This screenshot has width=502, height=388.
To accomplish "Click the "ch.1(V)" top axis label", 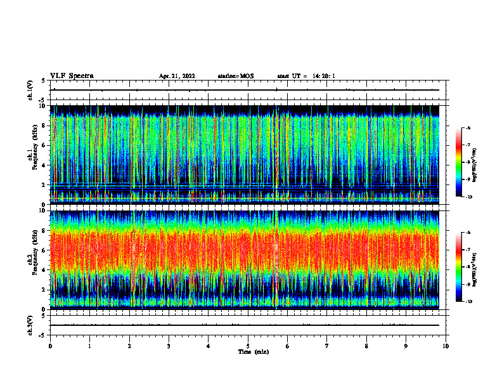I will (x=30, y=90).
